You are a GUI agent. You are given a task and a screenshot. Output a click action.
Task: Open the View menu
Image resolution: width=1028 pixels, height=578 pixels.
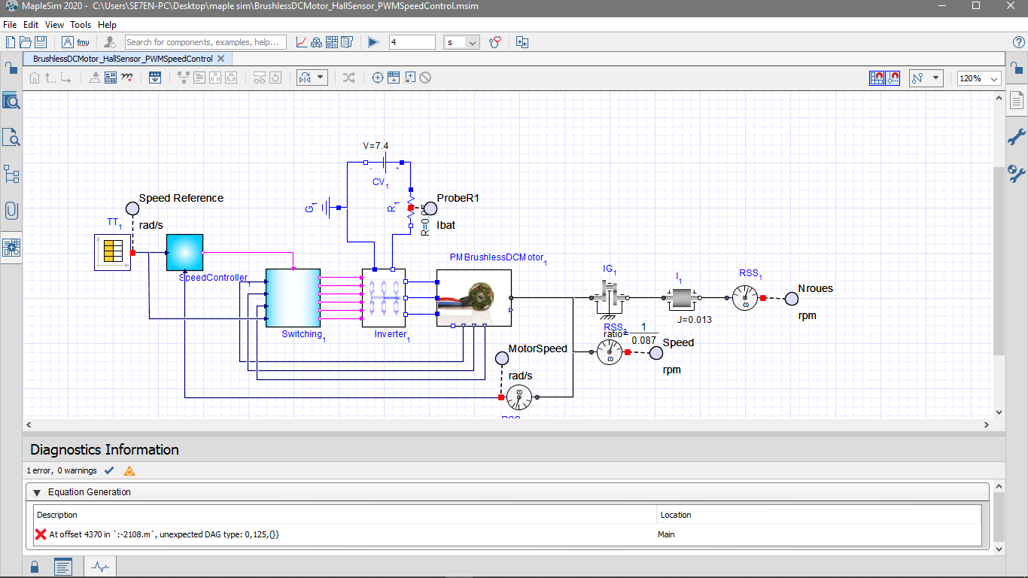[54, 25]
